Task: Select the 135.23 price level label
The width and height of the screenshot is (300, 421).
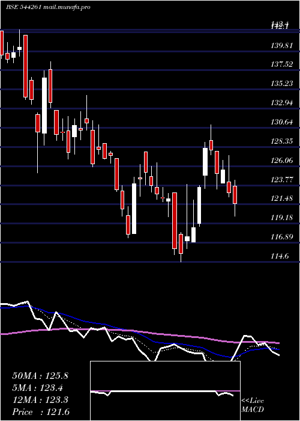Action: [281, 84]
